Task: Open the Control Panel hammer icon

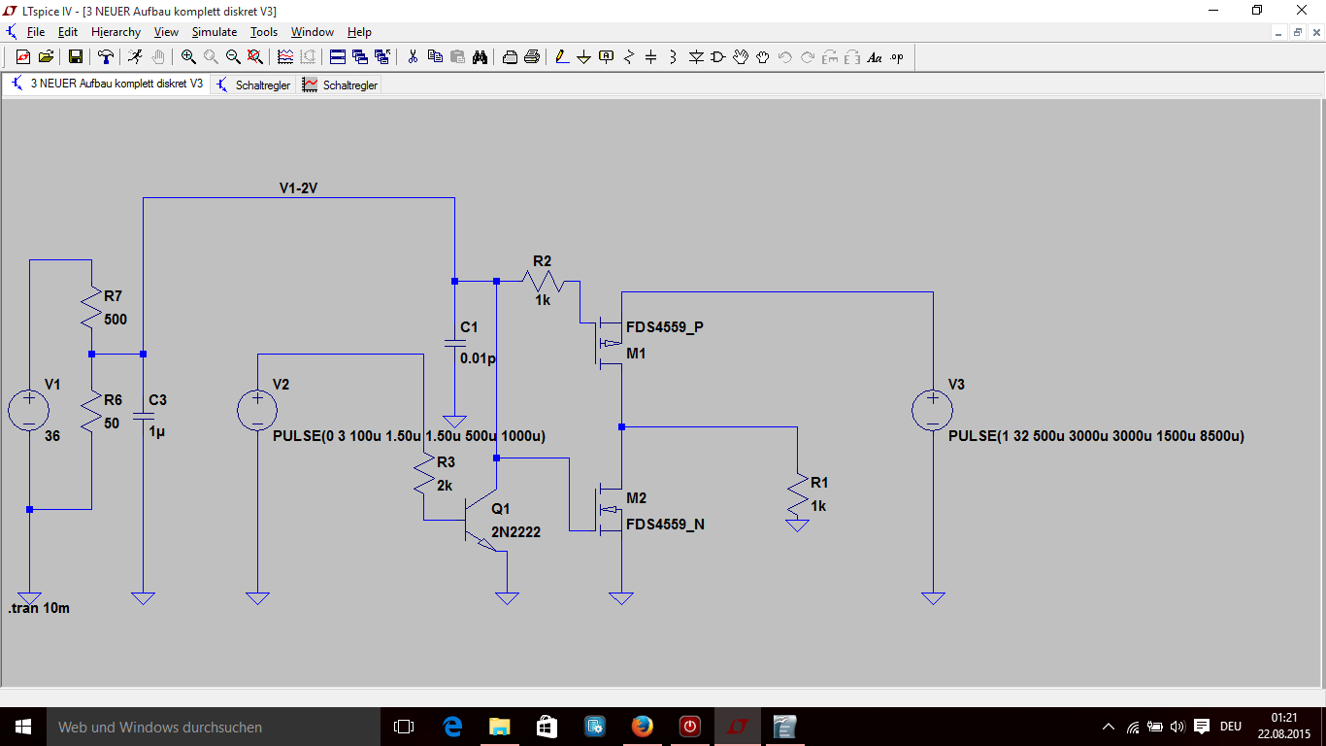Action: tap(106, 57)
